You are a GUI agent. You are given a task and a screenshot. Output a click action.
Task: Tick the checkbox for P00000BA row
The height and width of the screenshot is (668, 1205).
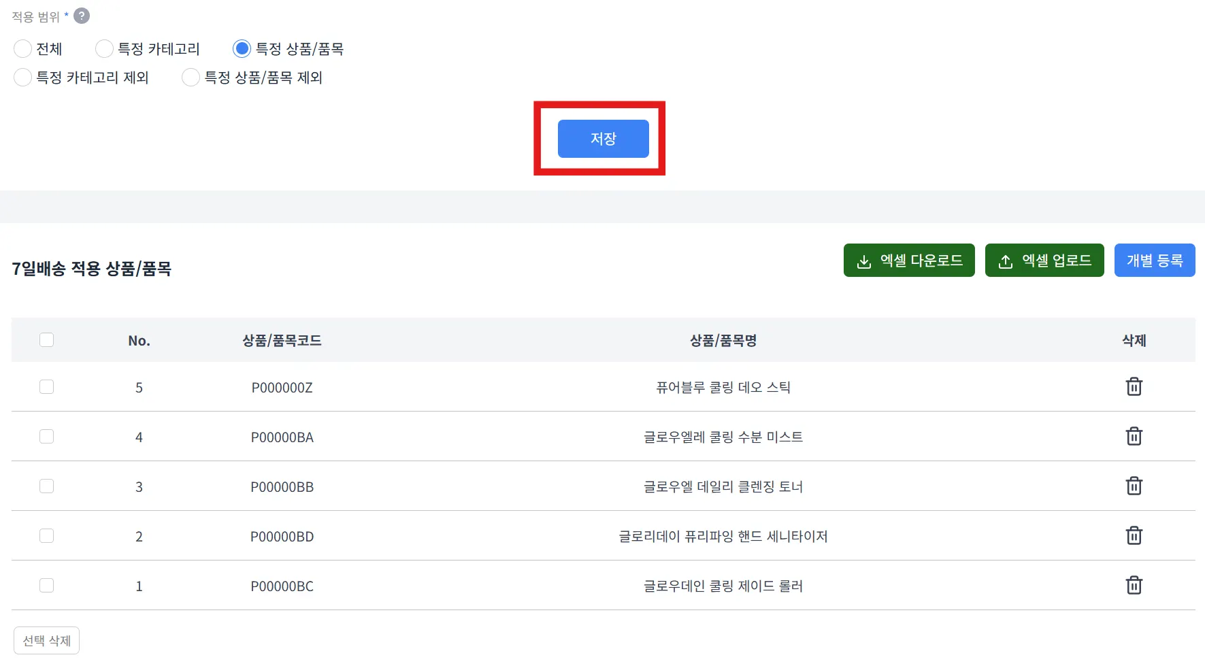click(46, 436)
